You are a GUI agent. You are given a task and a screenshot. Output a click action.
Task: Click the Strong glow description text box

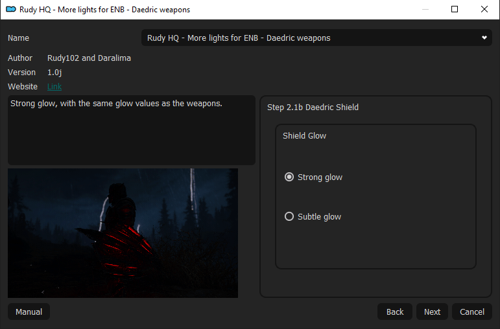click(x=132, y=130)
